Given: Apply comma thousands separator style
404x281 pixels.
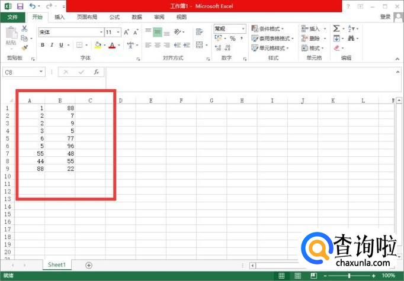Looking at the screenshot, I should coord(242,38).
